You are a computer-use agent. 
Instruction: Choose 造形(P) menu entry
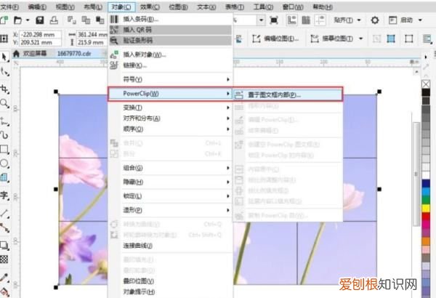tap(170, 210)
